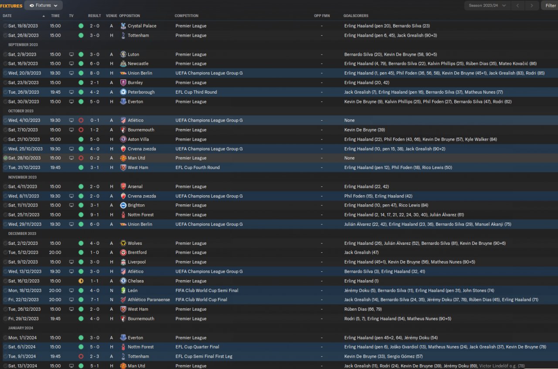Screen dimensions: 558x369
Task: Click the Peterborough club badge
Action: point(123,92)
